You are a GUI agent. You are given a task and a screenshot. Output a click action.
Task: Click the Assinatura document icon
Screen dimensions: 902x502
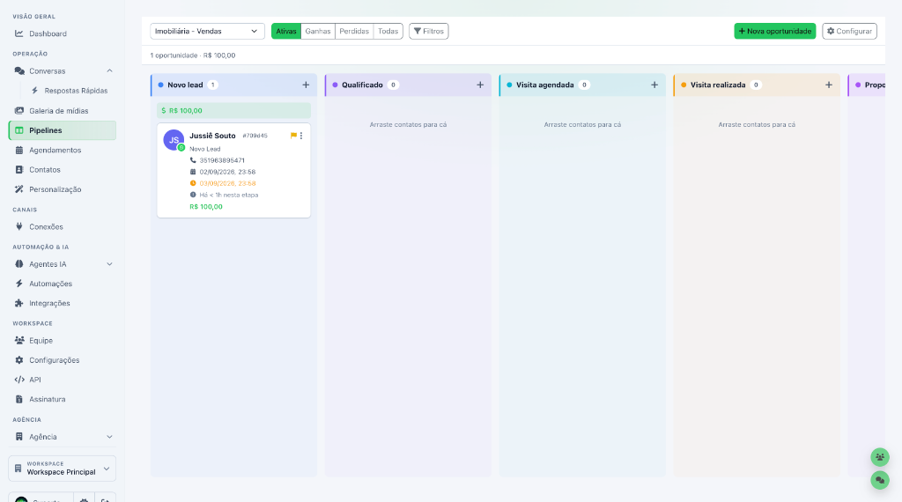point(19,399)
